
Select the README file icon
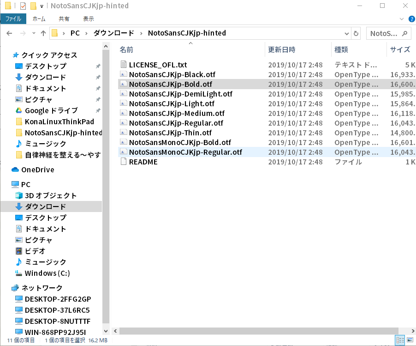pyautogui.click(x=123, y=162)
